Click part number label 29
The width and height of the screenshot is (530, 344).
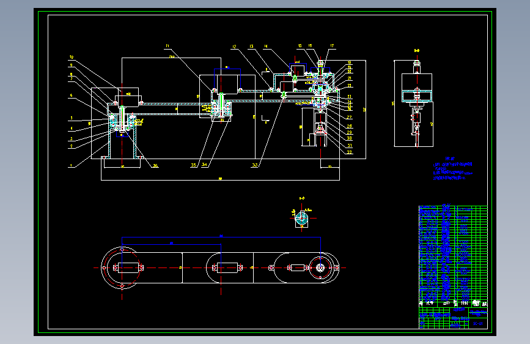pyautogui.click(x=350, y=132)
